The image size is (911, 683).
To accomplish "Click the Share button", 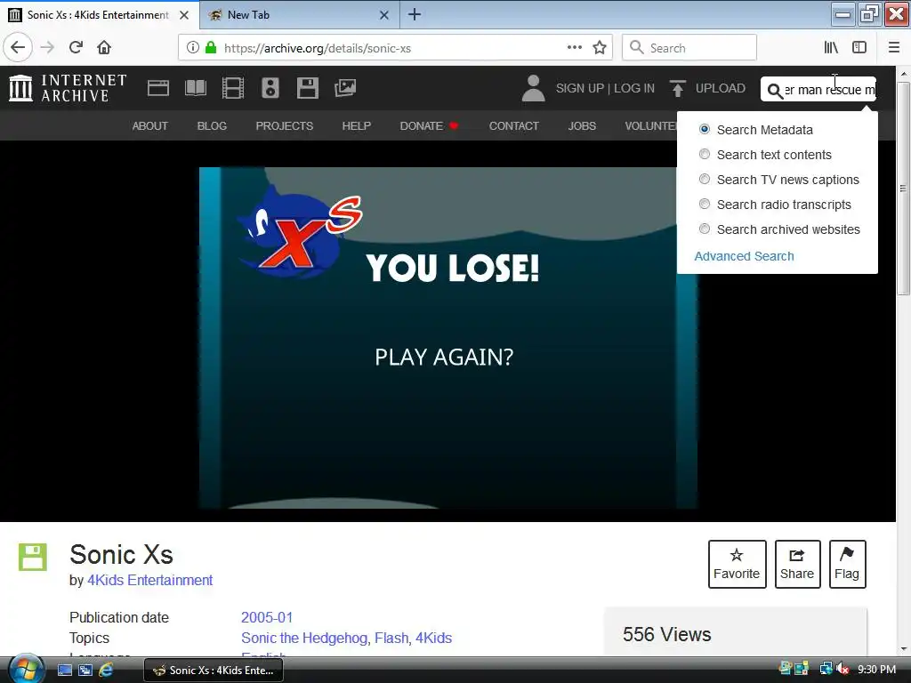I will [x=797, y=564].
